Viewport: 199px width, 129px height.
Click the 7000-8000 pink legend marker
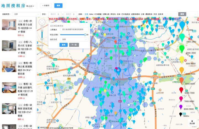tap(181, 99)
